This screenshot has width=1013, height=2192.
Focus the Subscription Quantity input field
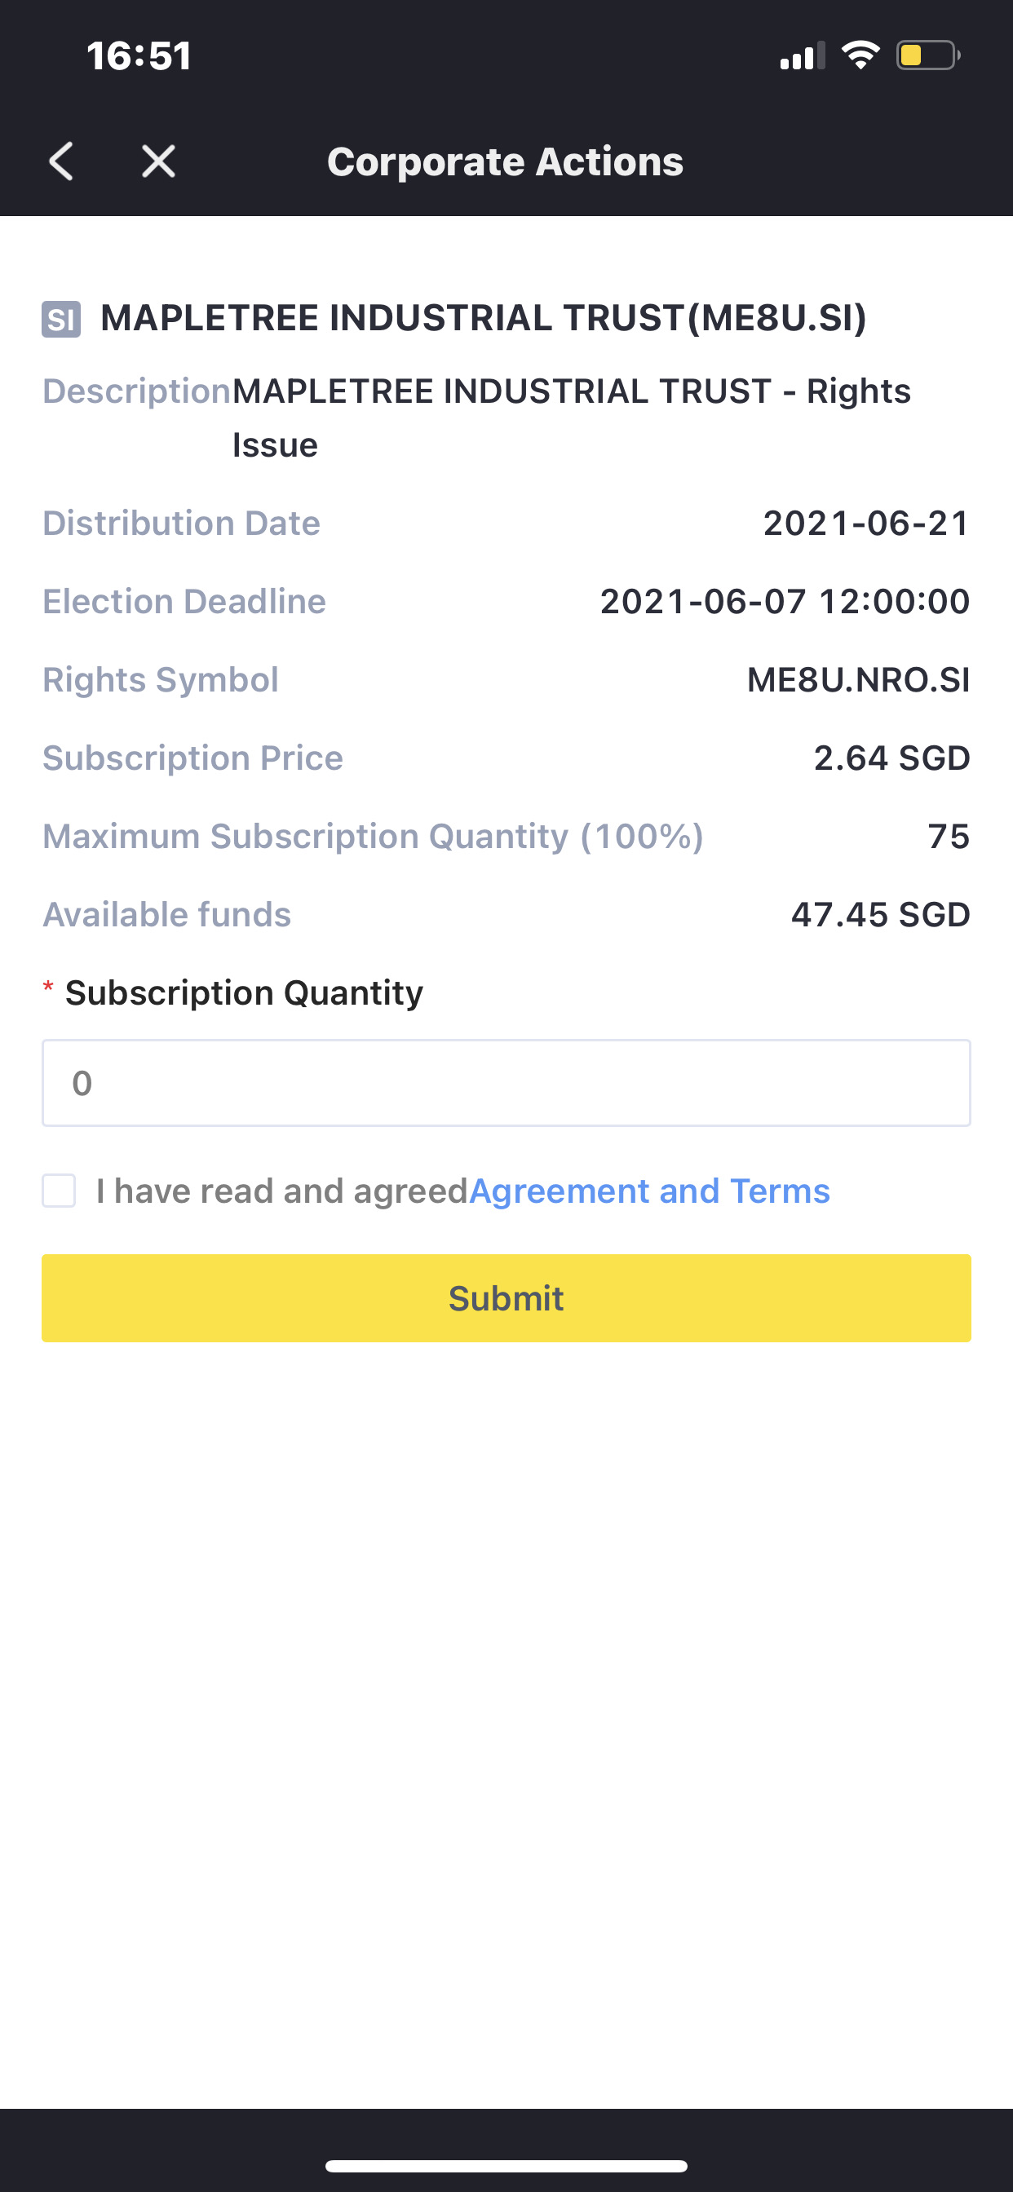[x=506, y=1083]
